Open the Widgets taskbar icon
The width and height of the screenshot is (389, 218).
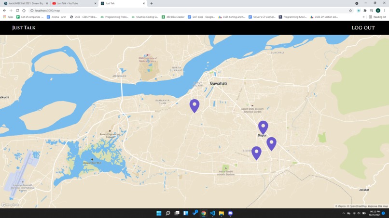click(x=186, y=213)
